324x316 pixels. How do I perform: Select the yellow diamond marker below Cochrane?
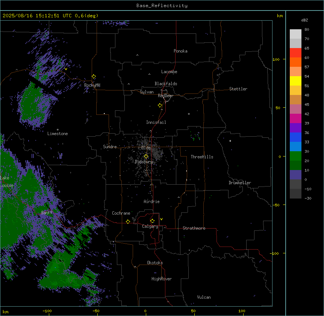click(128, 221)
